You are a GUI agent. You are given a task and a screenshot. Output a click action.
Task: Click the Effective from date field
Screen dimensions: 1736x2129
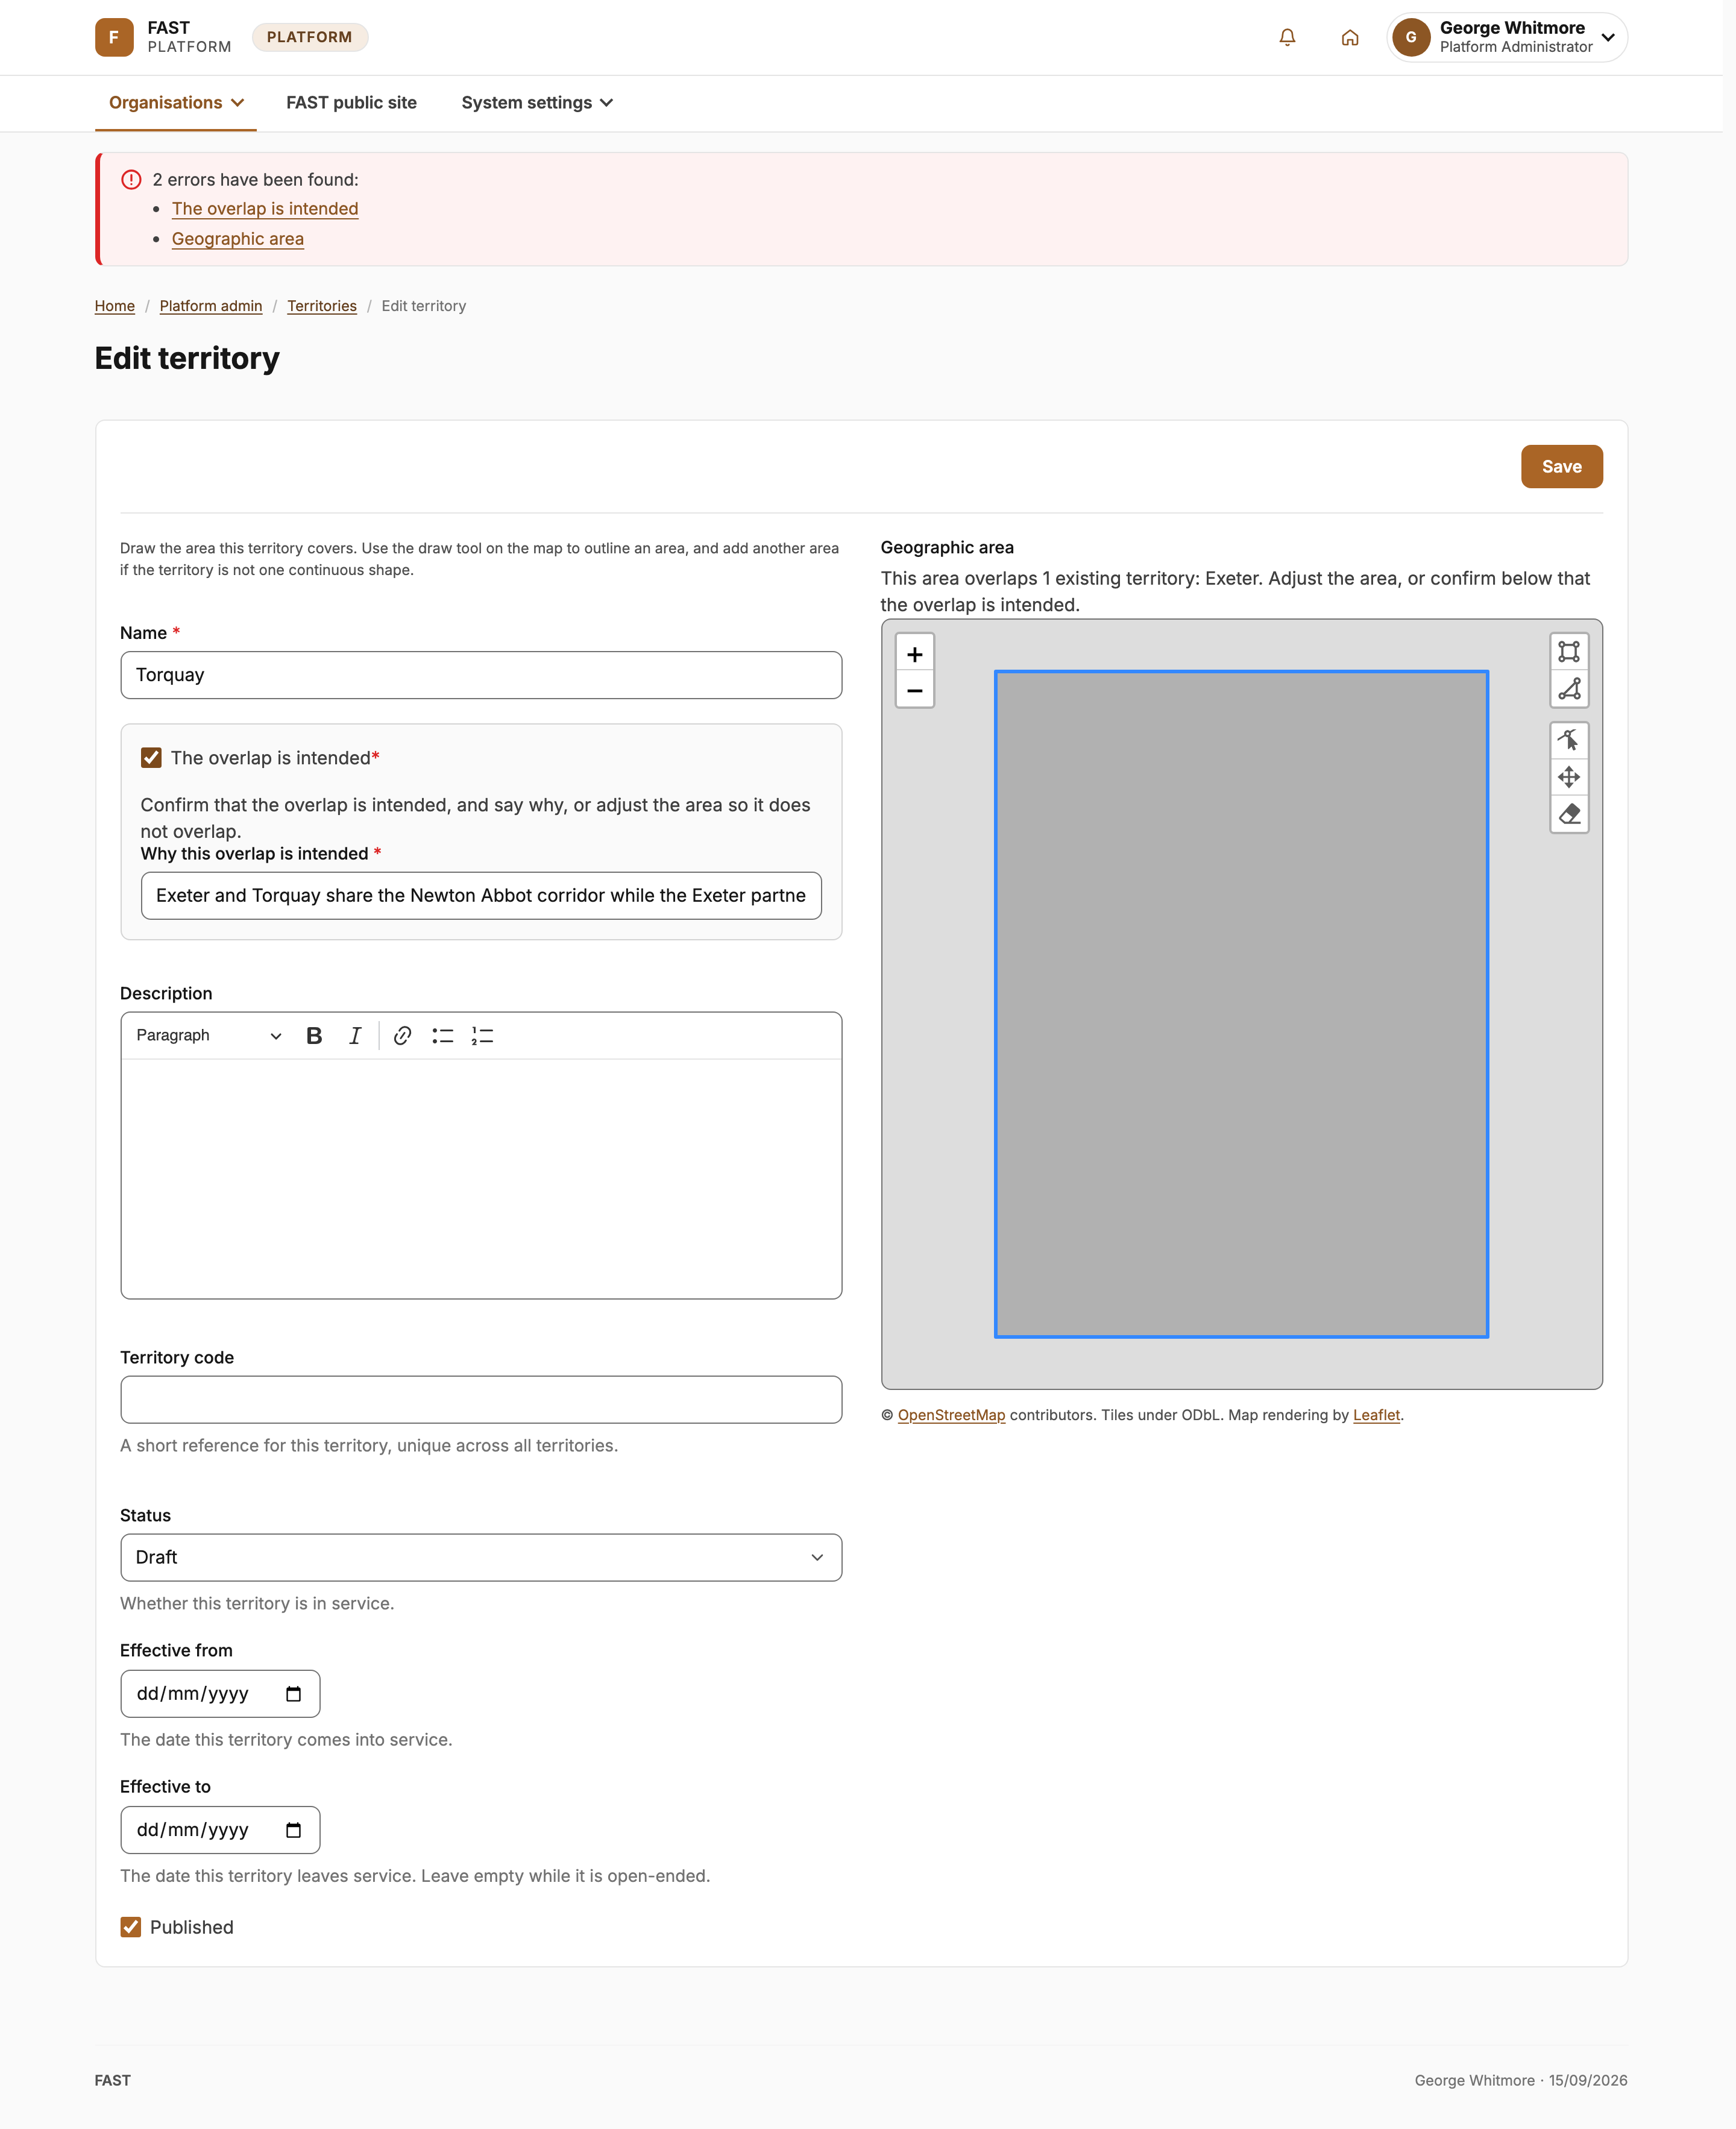(x=220, y=1693)
